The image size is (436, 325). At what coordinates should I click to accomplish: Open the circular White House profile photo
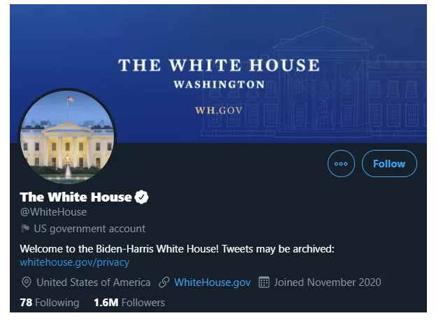click(67, 137)
